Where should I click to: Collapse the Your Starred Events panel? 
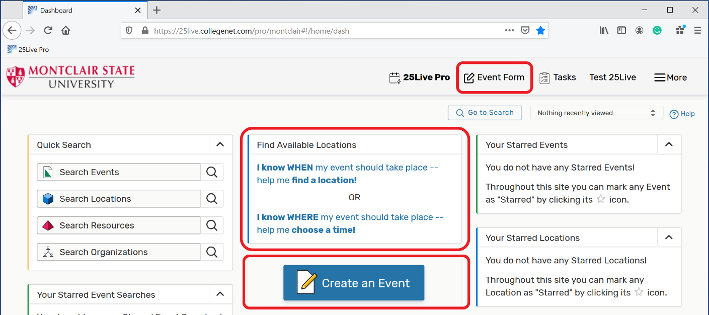coord(669,144)
